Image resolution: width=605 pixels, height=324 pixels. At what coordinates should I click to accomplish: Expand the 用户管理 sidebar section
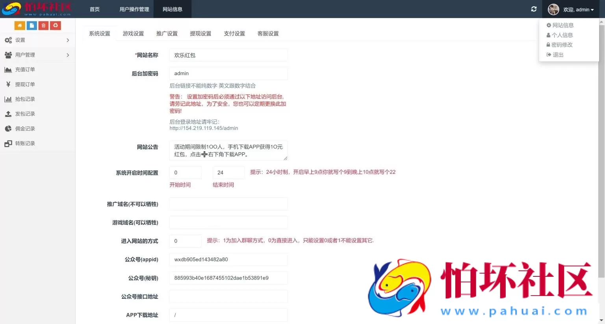pos(67,55)
